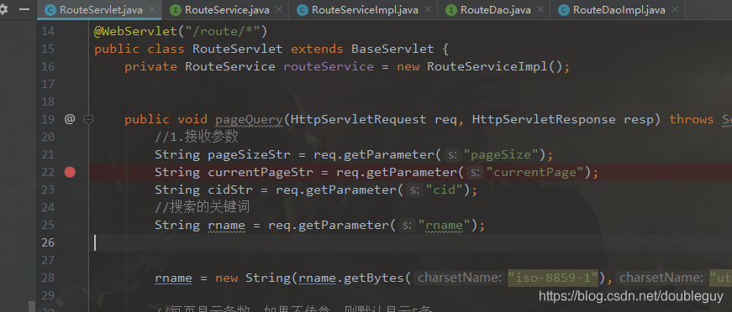The height and width of the screenshot is (312, 732).
Task: Click the routeService field name
Action: pos(329,66)
